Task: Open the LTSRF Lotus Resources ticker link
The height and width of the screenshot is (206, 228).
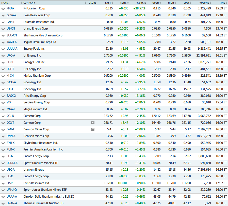Action: tap(11, 183)
